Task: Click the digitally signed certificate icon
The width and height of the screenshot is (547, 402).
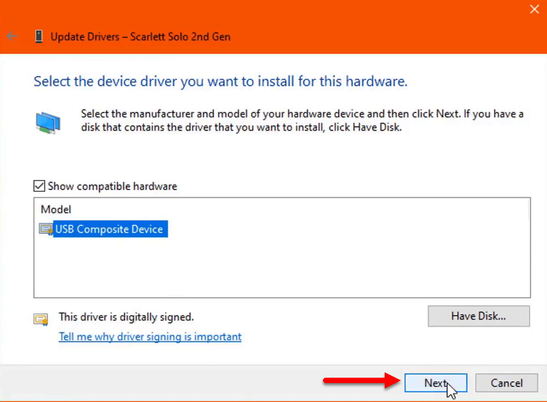Action: 41,319
